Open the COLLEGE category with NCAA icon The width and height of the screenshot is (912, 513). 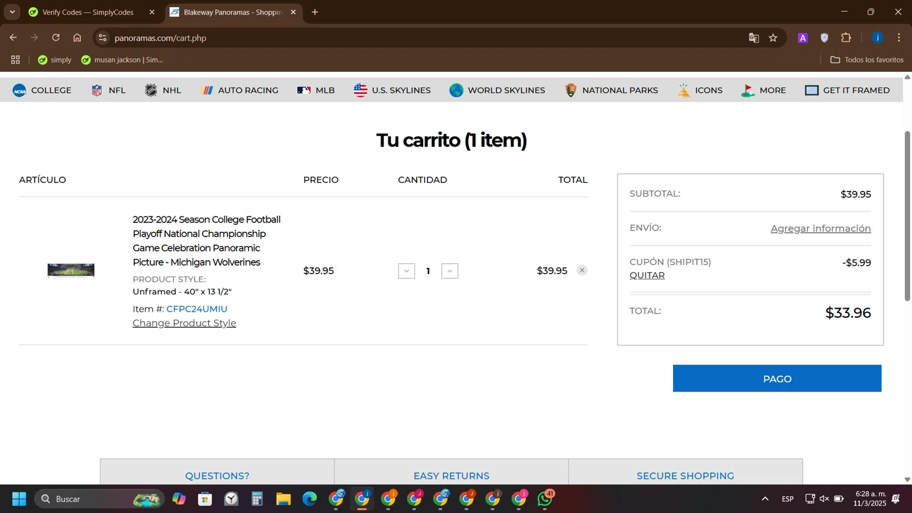click(x=42, y=91)
